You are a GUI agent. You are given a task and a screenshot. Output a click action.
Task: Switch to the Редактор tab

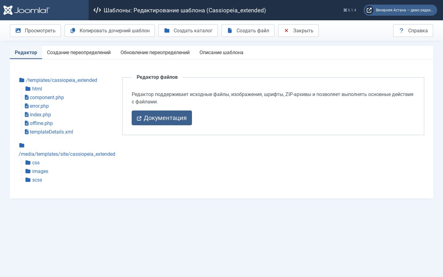pyautogui.click(x=26, y=52)
